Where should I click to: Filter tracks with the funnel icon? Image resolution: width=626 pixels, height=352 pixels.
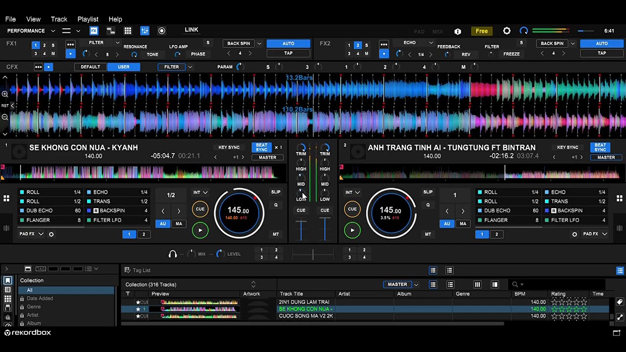point(128,294)
